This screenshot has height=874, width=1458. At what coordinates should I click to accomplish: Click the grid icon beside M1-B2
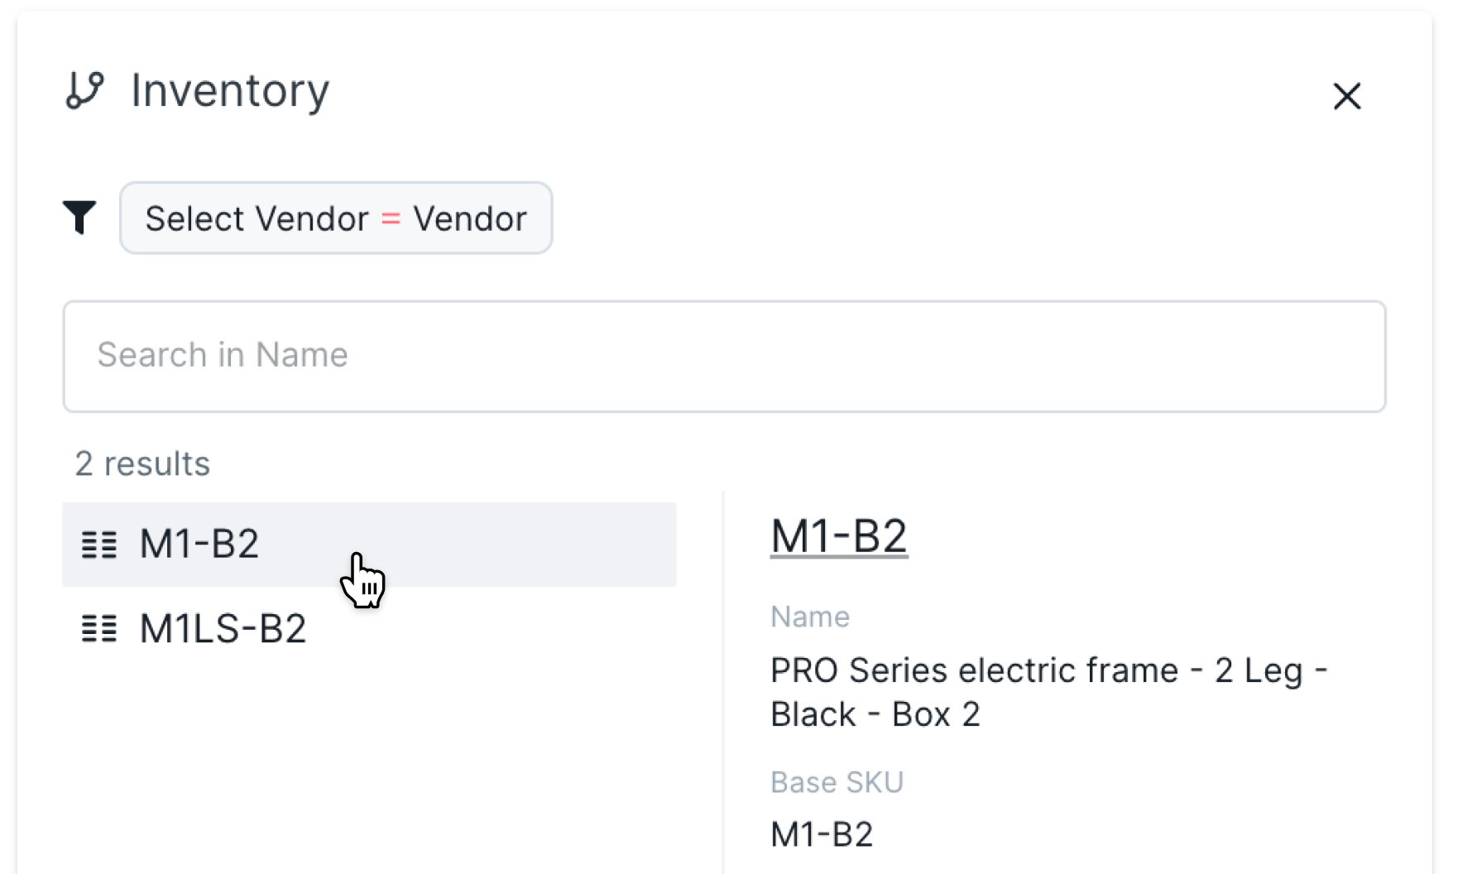(99, 545)
